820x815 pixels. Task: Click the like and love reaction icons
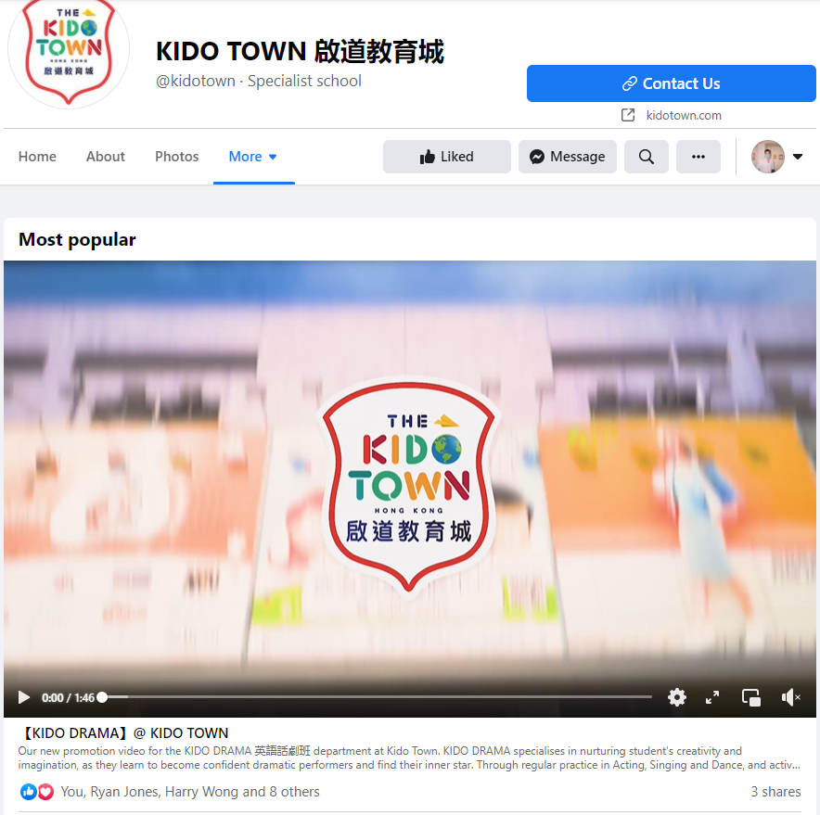36,792
